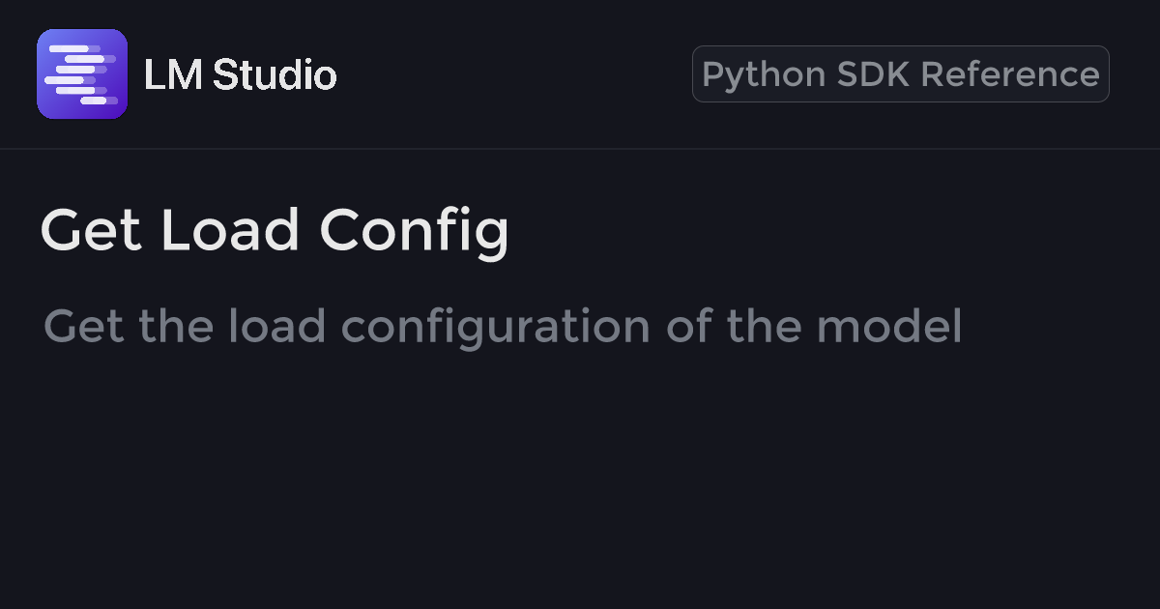
Task: Click the word "Load" in the heading
Action: [230, 231]
